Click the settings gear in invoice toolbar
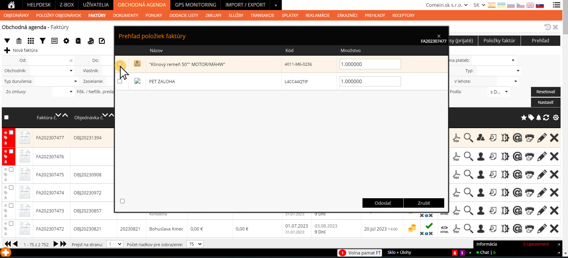 click(66, 41)
